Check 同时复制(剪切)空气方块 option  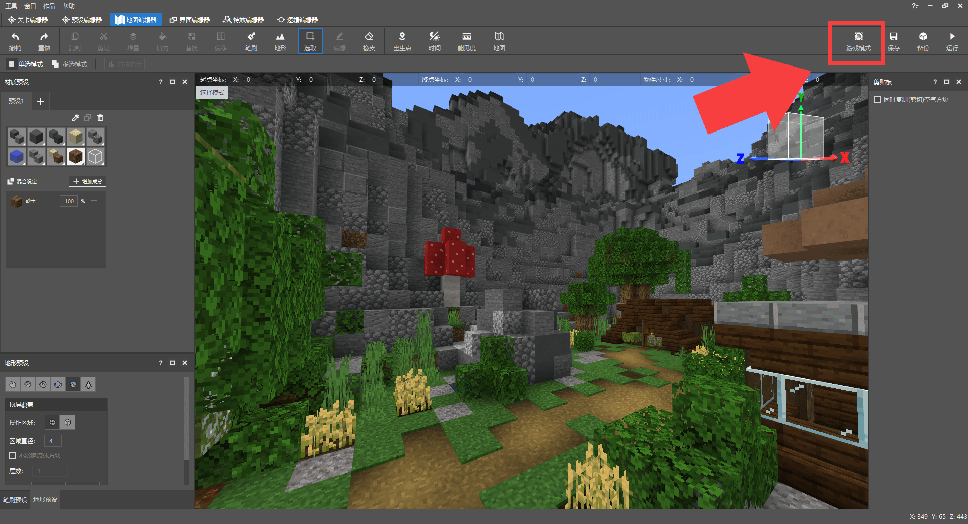878,100
